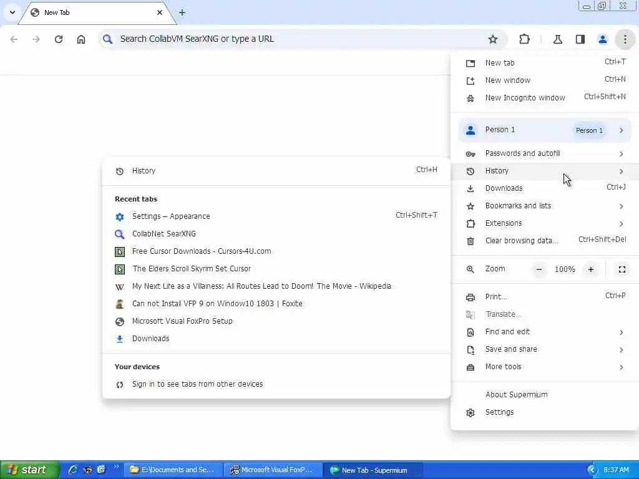Reopen Settings – Appearance recent tab
The height and width of the screenshot is (479, 639).
coord(276,216)
